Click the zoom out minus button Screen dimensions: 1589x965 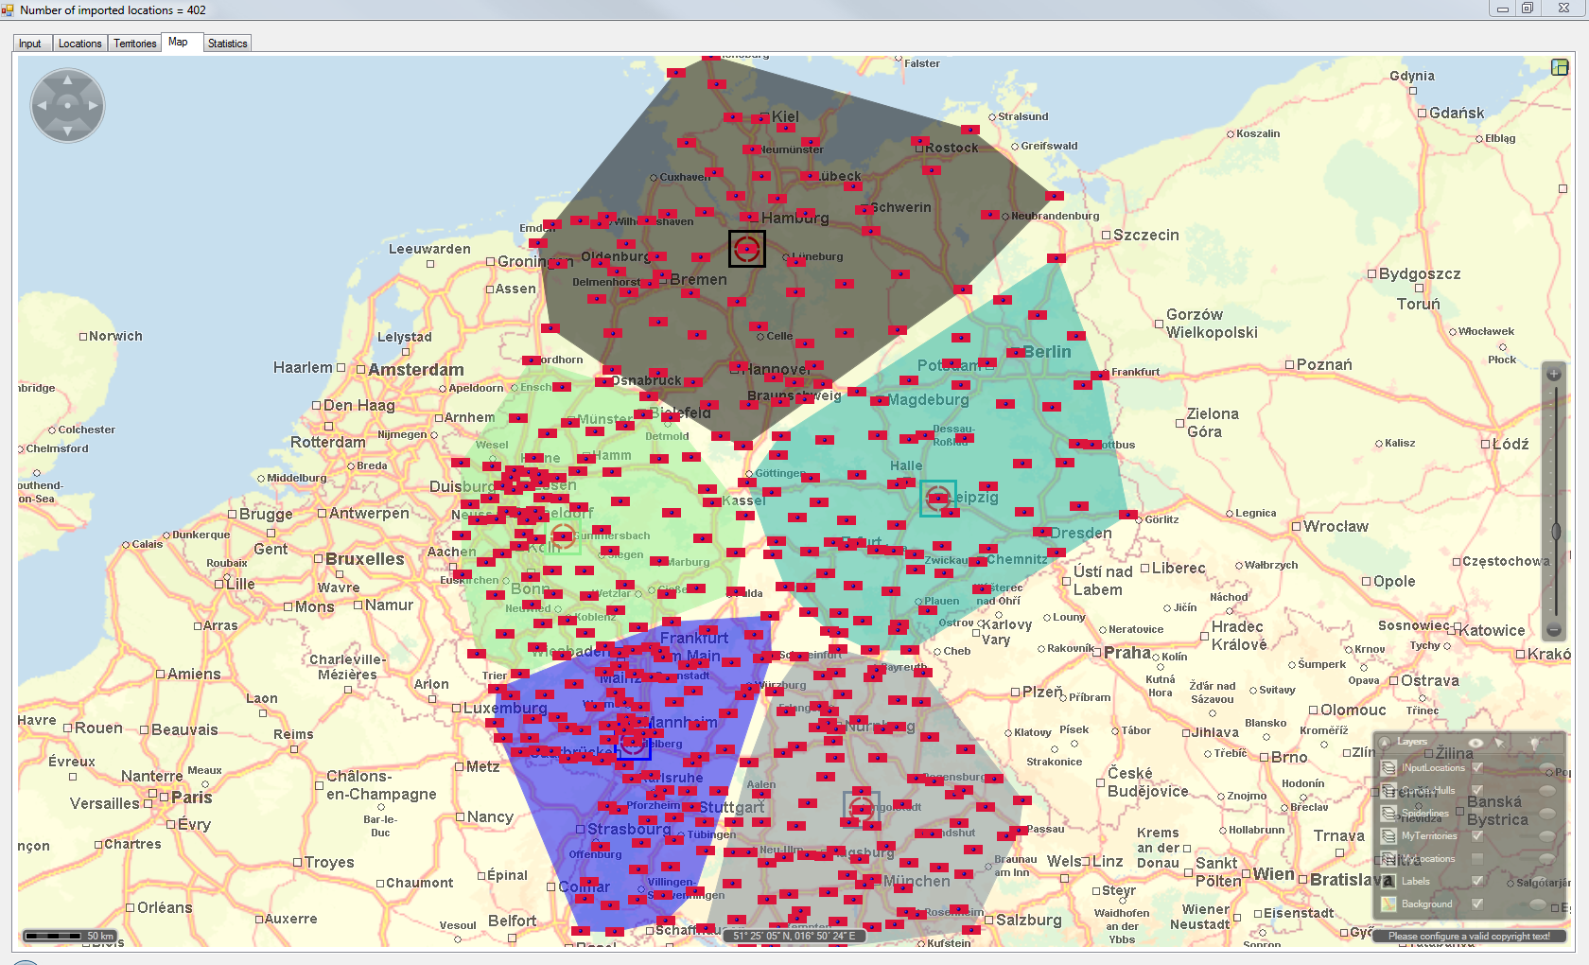1553,630
